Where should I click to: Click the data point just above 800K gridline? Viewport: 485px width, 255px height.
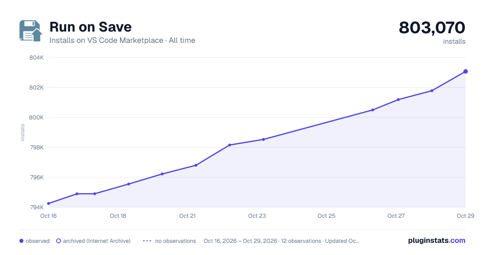[373, 110]
